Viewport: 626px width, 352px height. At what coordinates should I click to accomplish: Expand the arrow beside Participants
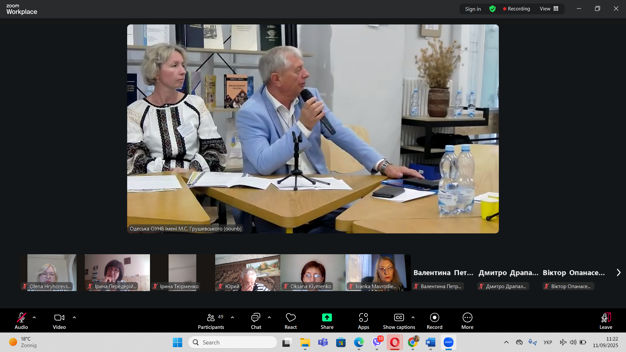232,317
